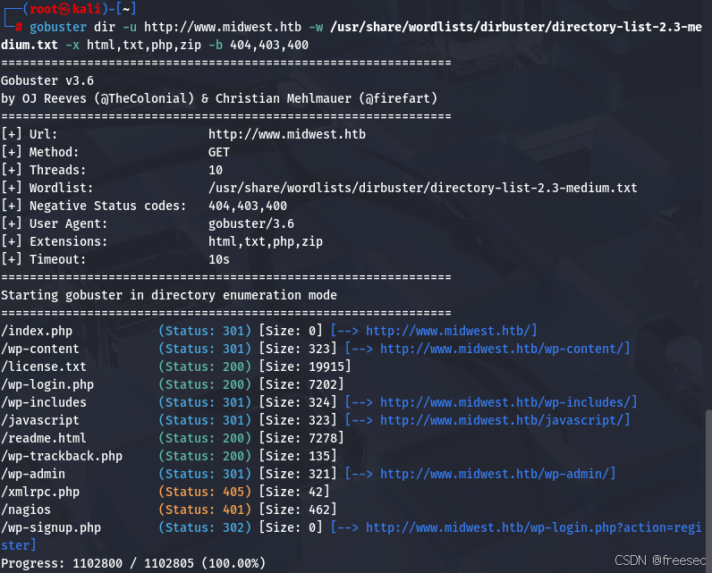Click the /wp-login.php result path
The height and width of the screenshot is (573, 712).
pos(47,384)
